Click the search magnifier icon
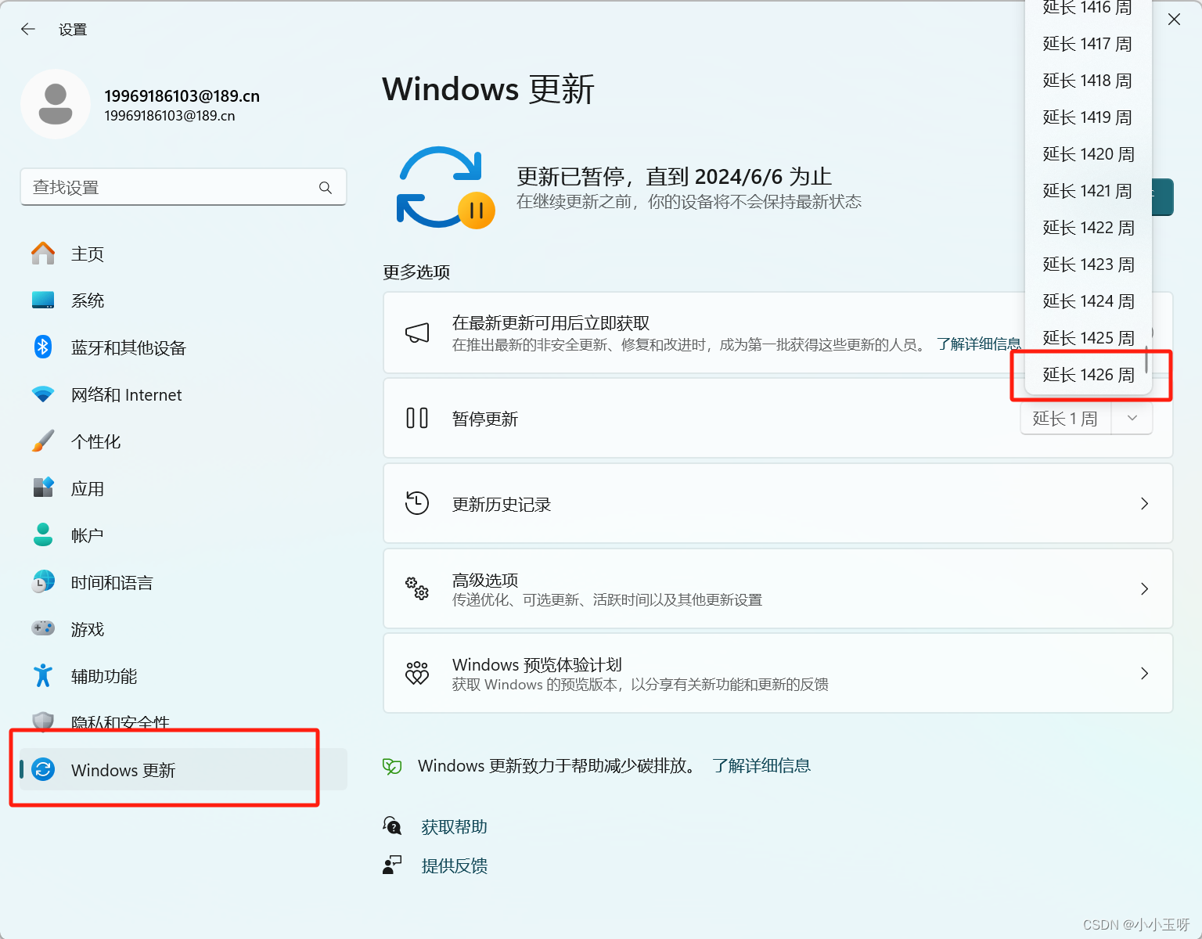1202x939 pixels. coord(326,188)
